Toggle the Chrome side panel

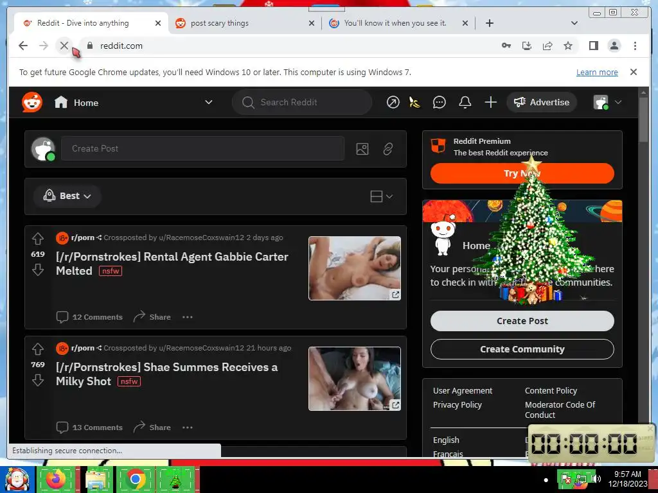pos(593,46)
